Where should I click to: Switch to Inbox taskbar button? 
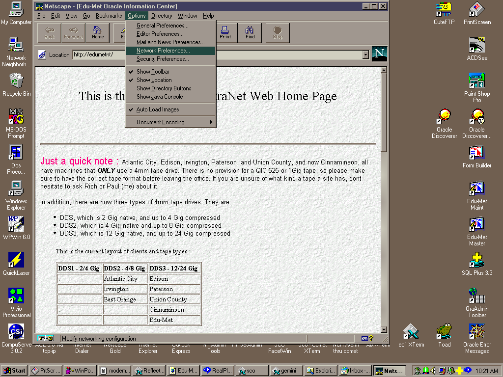356,371
